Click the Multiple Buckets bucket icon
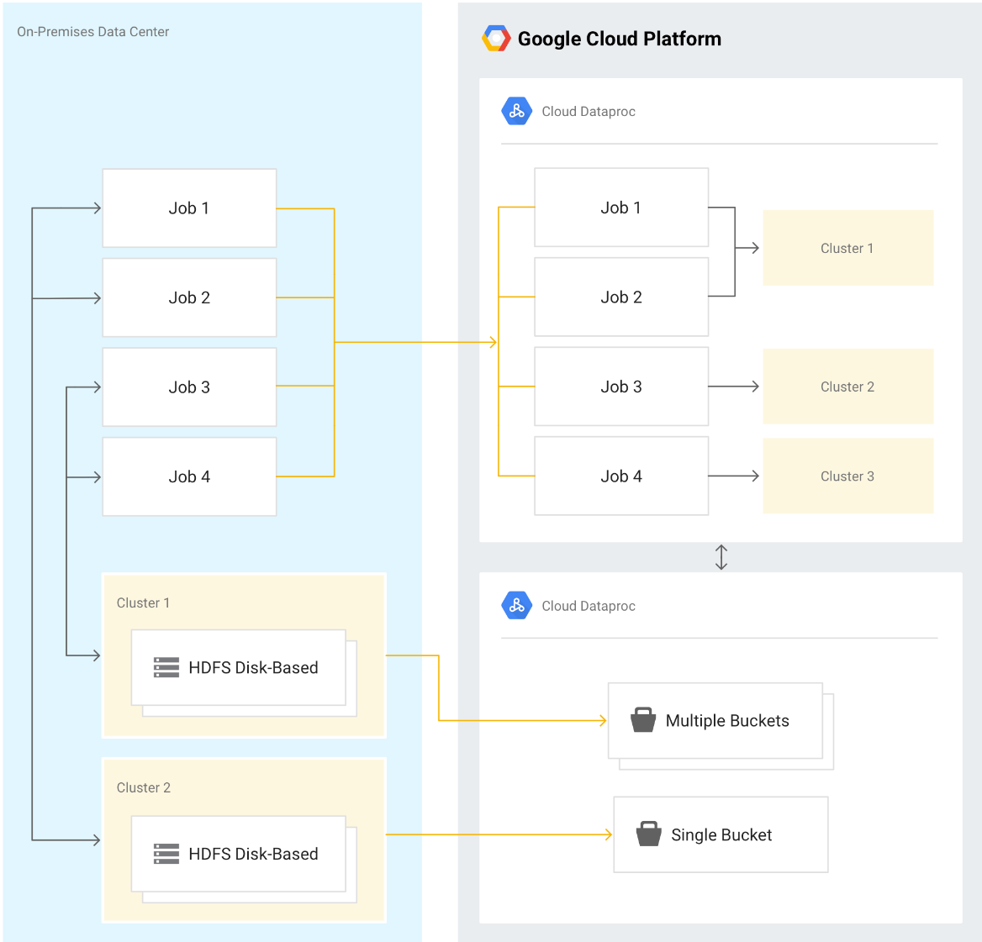Image resolution: width=982 pixels, height=942 pixels. click(x=642, y=720)
